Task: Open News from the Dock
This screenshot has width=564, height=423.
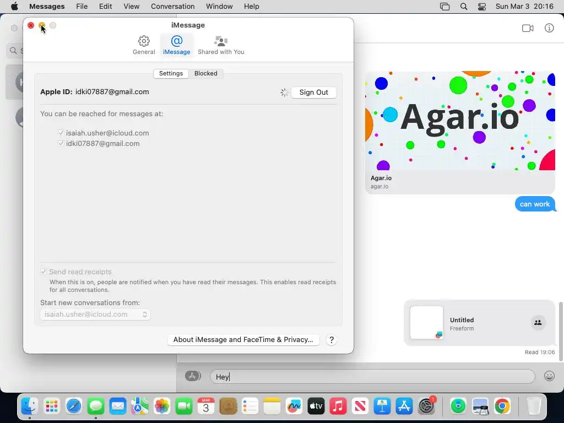Action: tap(360, 406)
